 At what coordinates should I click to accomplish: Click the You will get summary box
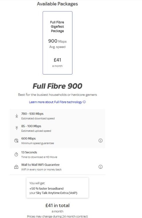point(57,188)
